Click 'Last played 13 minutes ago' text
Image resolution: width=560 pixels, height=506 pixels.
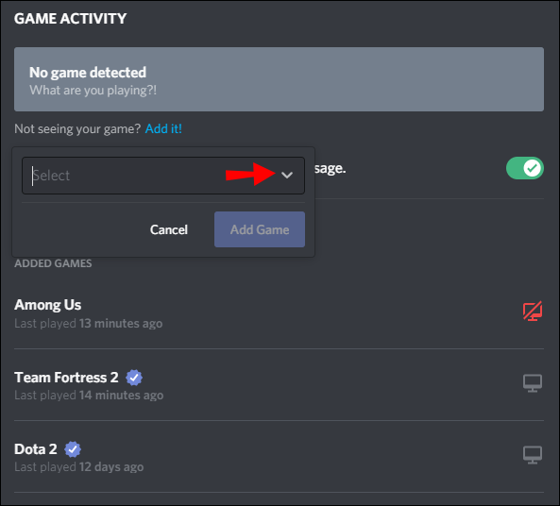click(x=88, y=324)
